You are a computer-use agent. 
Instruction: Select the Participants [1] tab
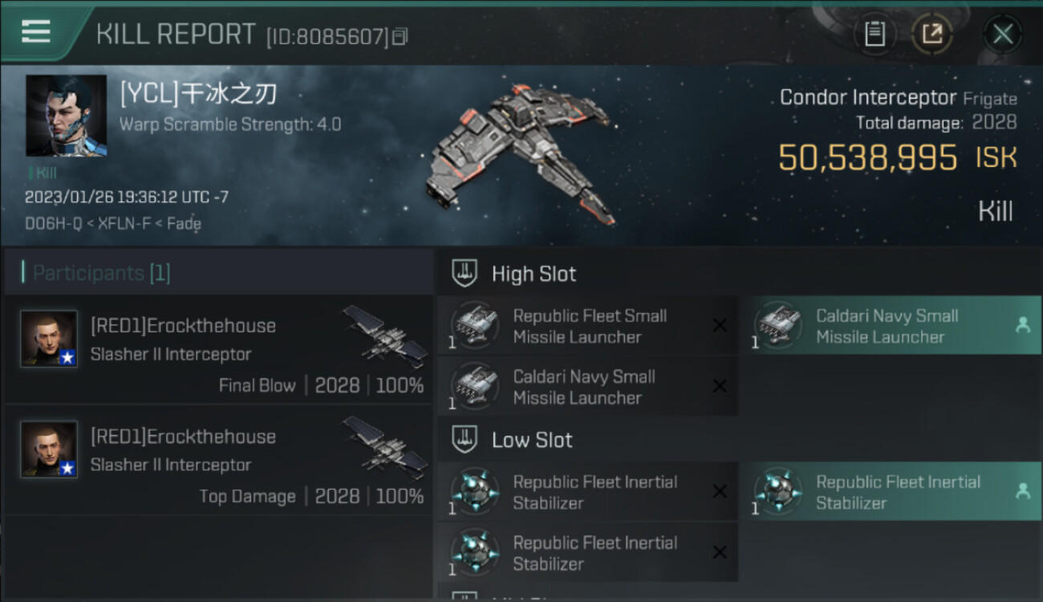(101, 273)
